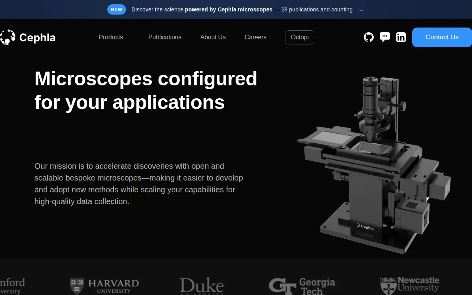Click the blue Contact Us button
Image resolution: width=472 pixels, height=295 pixels.
[442, 37]
